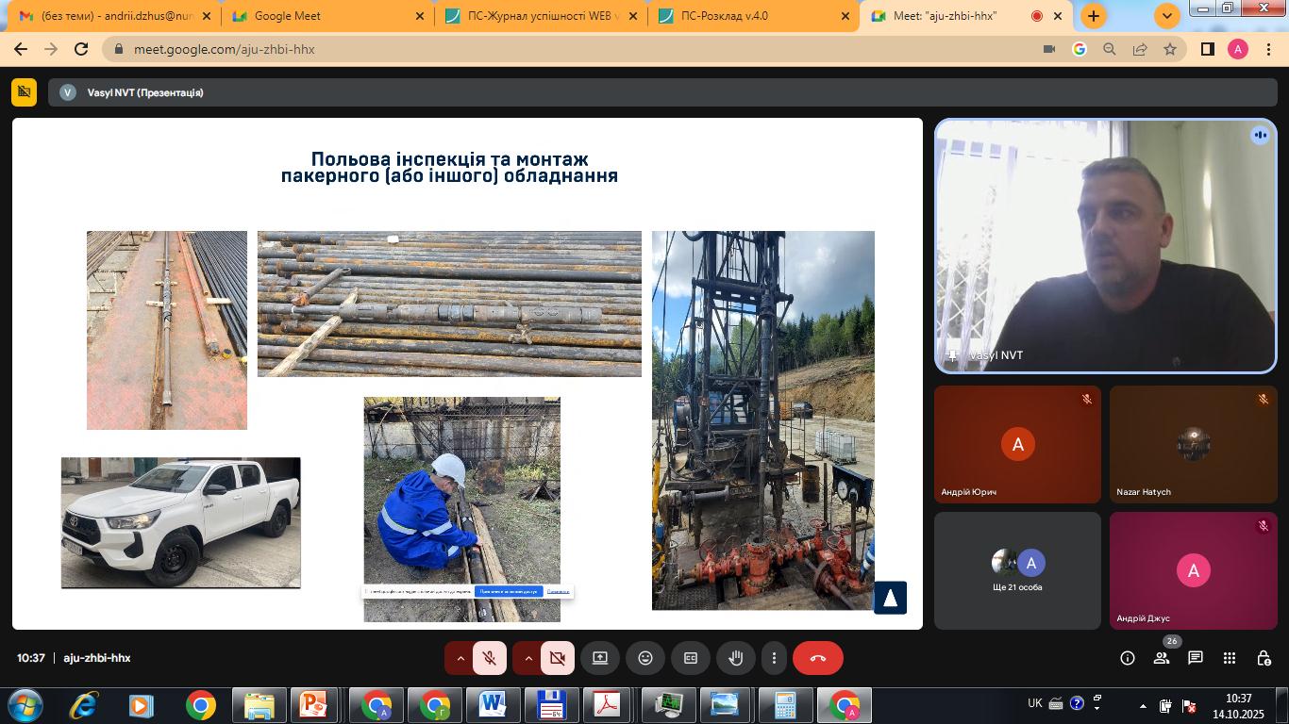
Task: Open the meeting details info icon
Action: (1128, 658)
